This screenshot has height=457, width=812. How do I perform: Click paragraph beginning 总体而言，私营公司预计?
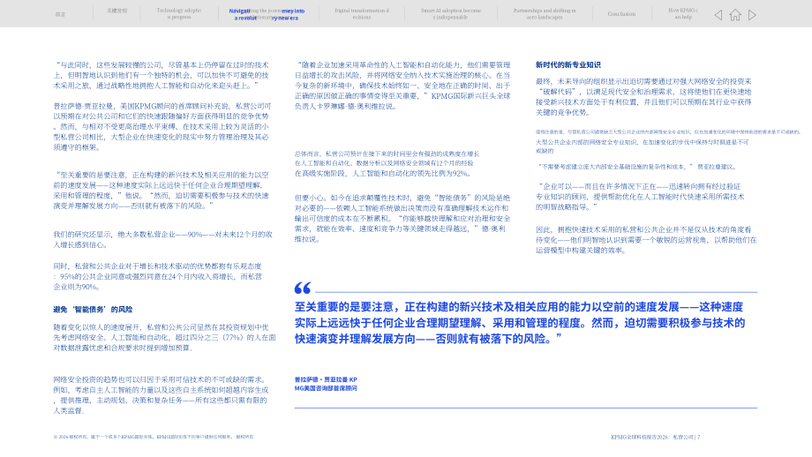tap(387, 163)
